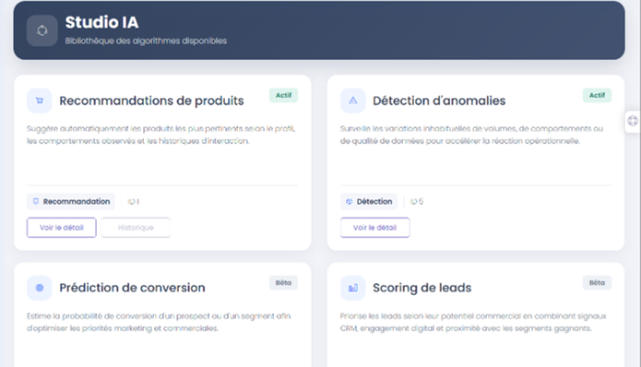Image resolution: width=641 pixels, height=367 pixels.
Task: Select the Détection d'anomalies heading
Action: (439, 101)
